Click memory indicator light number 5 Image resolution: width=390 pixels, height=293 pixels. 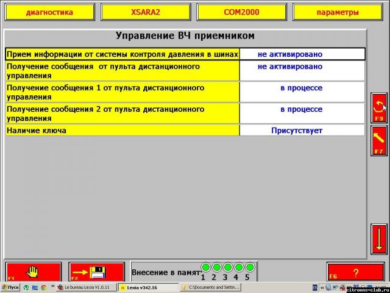tap(249, 267)
